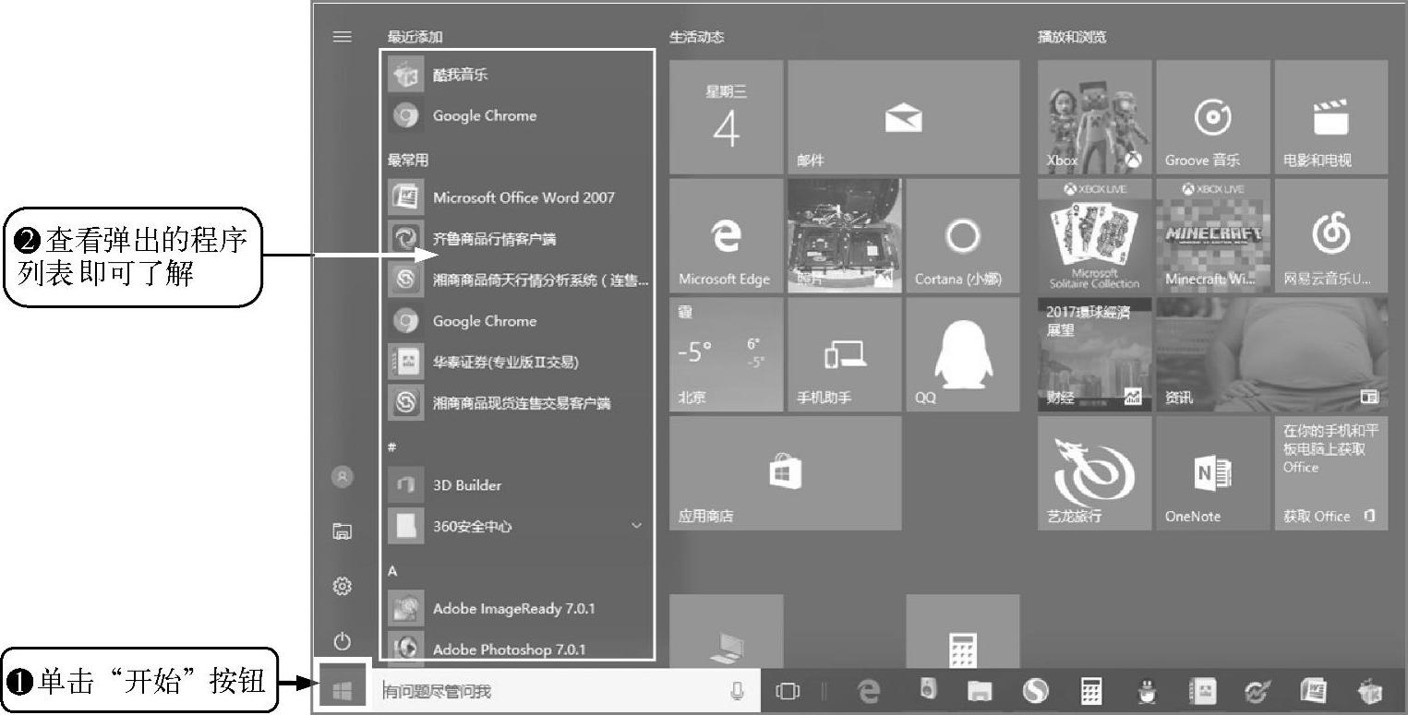Image resolution: width=1408 pixels, height=715 pixels.
Task: Open the 手机助手 tile
Action: [845, 354]
